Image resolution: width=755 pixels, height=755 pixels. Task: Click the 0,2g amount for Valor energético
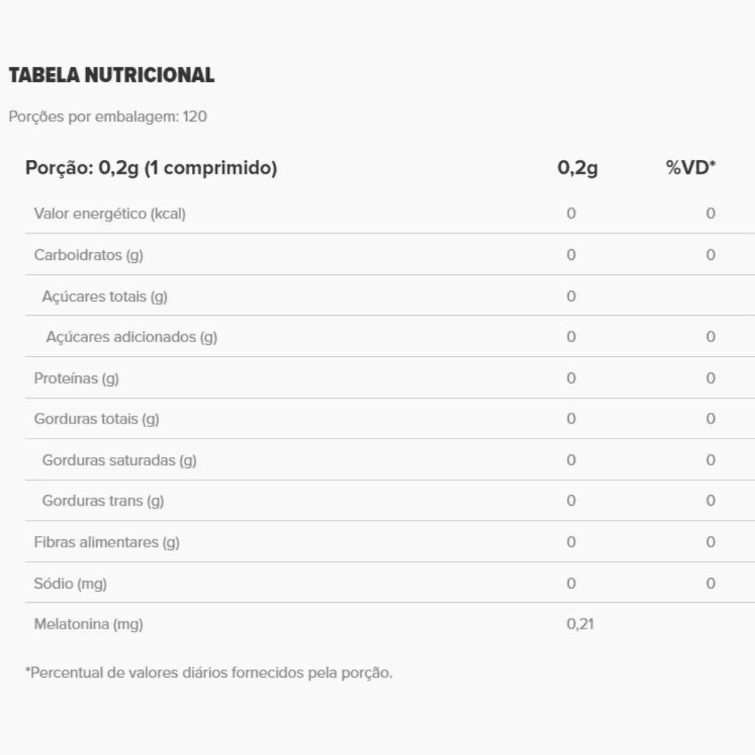pyautogui.click(x=571, y=214)
